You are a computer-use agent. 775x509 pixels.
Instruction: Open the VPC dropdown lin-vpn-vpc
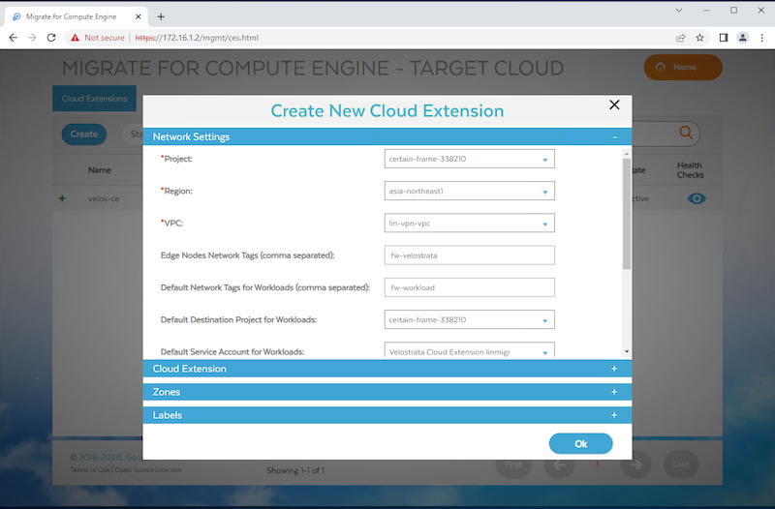[x=469, y=224]
